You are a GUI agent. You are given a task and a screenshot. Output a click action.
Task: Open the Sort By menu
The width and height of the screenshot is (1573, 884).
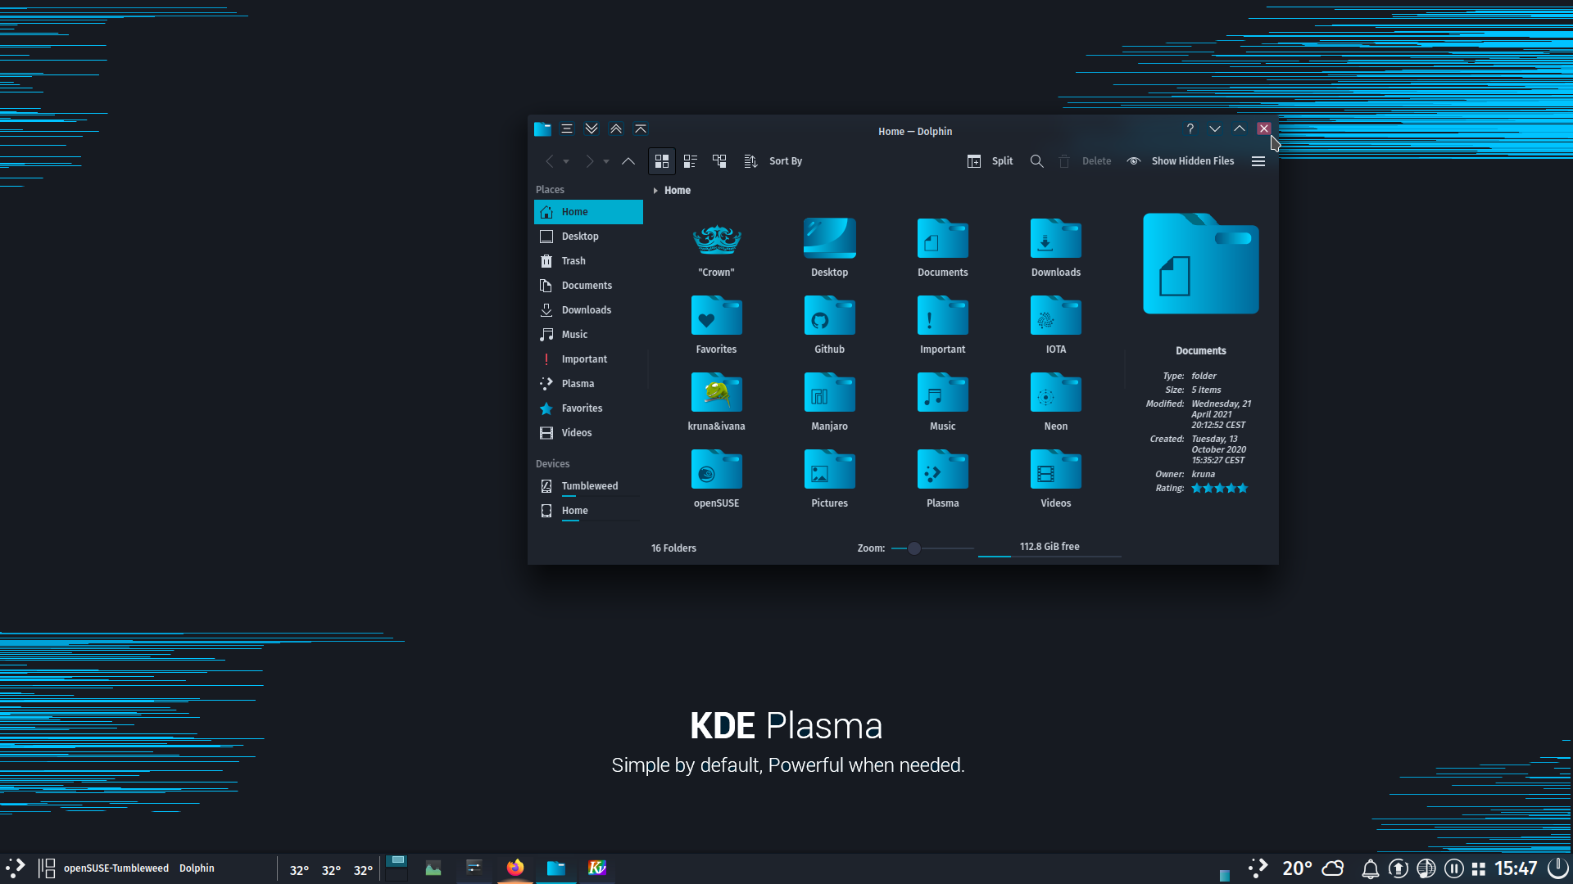[x=773, y=161]
